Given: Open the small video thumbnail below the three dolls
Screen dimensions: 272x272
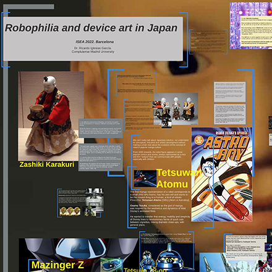Looking at the screenshot, I should 166,124.
